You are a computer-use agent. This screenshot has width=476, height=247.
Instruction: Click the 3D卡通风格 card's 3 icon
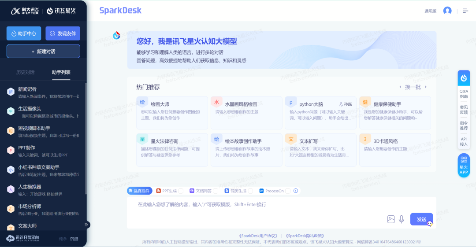pyautogui.click(x=365, y=139)
